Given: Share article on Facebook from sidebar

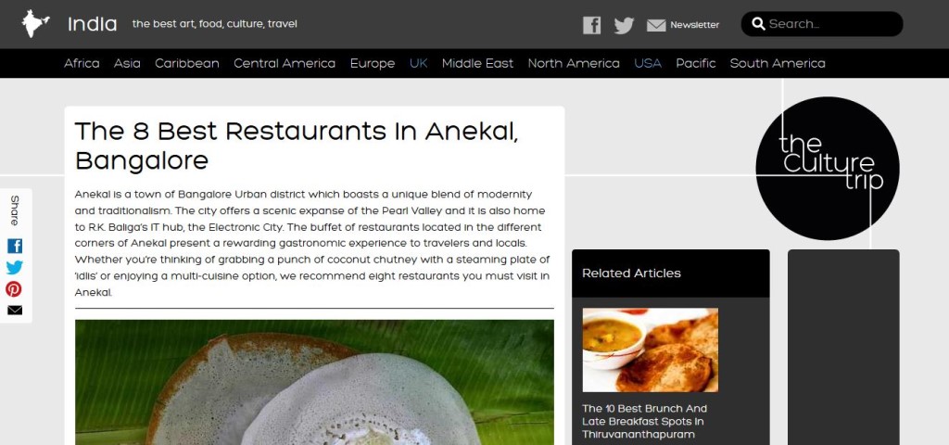Looking at the screenshot, I should tap(15, 246).
